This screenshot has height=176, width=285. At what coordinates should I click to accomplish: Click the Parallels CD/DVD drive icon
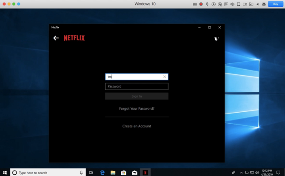click(x=214, y=4)
